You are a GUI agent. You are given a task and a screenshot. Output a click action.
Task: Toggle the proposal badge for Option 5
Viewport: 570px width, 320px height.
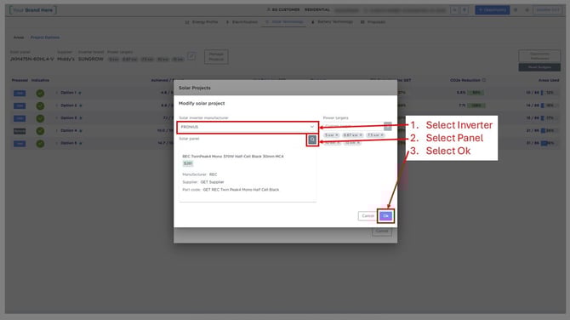[20, 144]
